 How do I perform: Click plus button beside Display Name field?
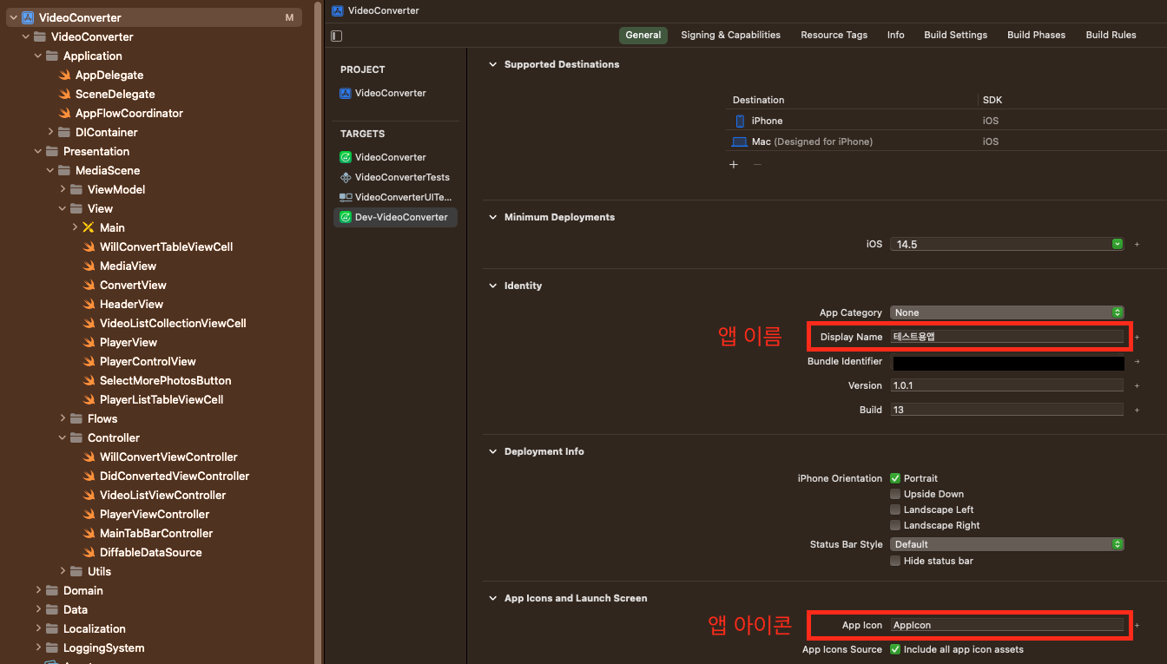[1137, 337]
